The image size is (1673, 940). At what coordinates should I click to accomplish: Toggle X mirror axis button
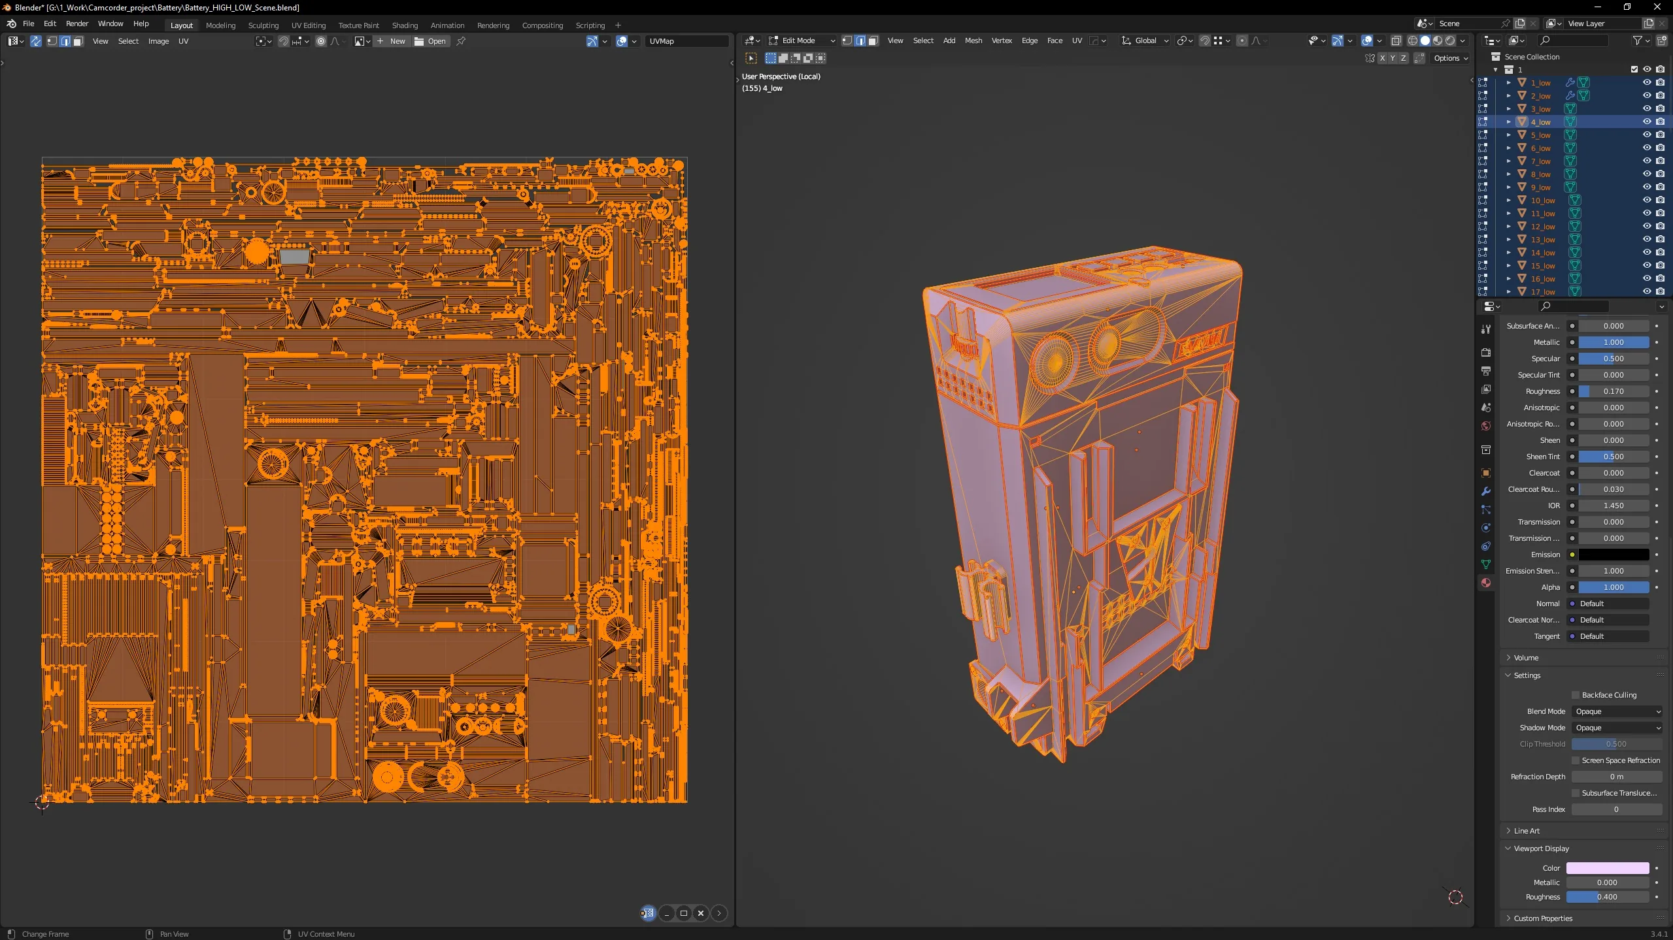(1382, 58)
